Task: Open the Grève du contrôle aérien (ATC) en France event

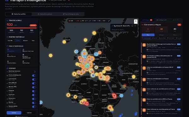Action: tap(161, 102)
